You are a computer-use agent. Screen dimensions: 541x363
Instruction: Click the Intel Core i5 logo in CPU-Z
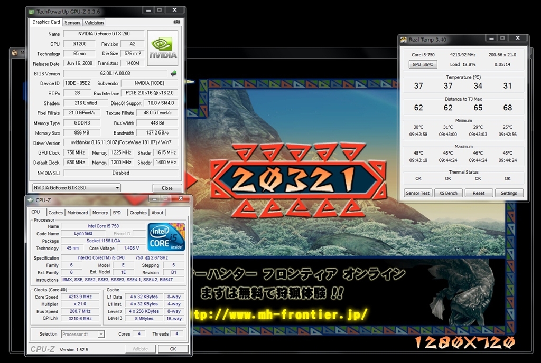(166, 237)
